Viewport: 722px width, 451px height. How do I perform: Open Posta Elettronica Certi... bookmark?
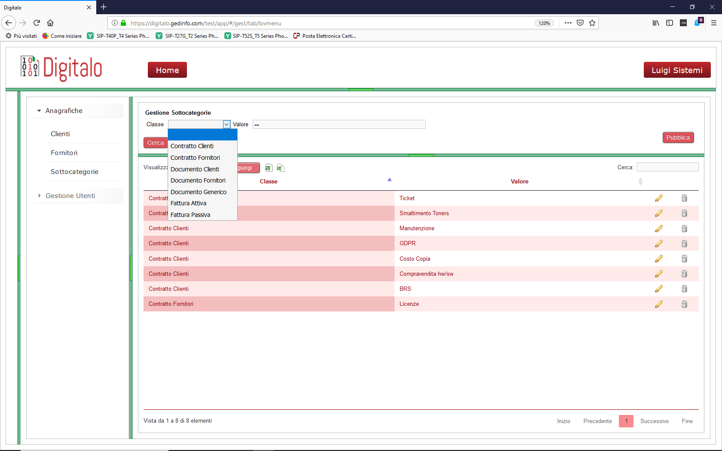pos(324,36)
